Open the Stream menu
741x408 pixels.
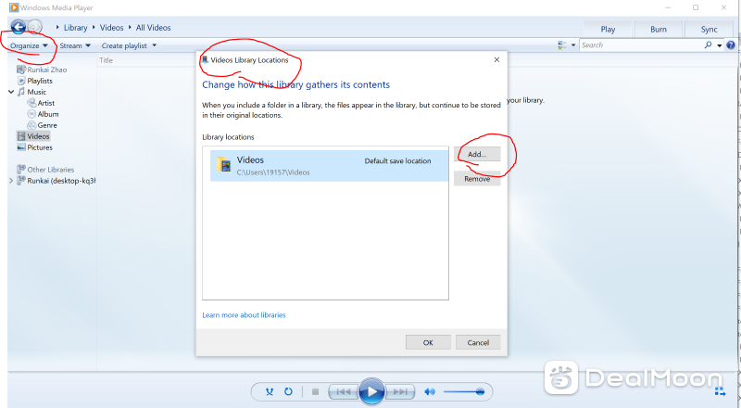click(x=75, y=45)
